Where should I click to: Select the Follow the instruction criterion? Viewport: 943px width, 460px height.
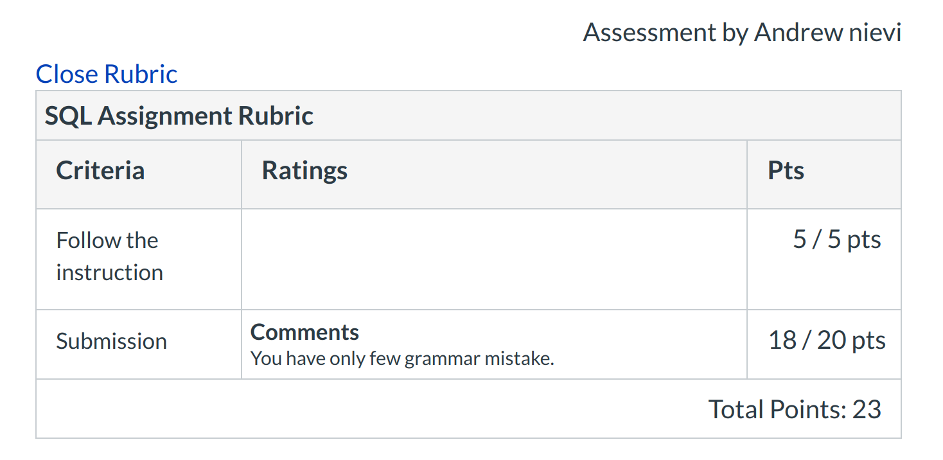pos(109,256)
